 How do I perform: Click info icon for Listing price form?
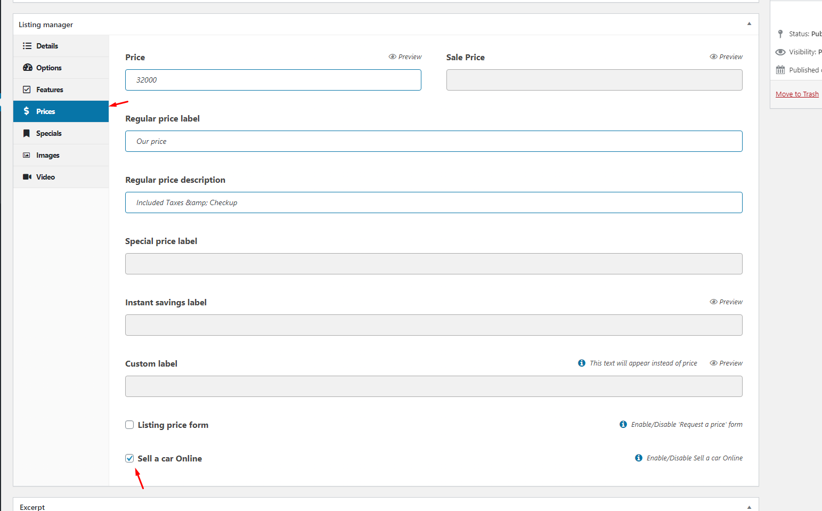pos(623,424)
